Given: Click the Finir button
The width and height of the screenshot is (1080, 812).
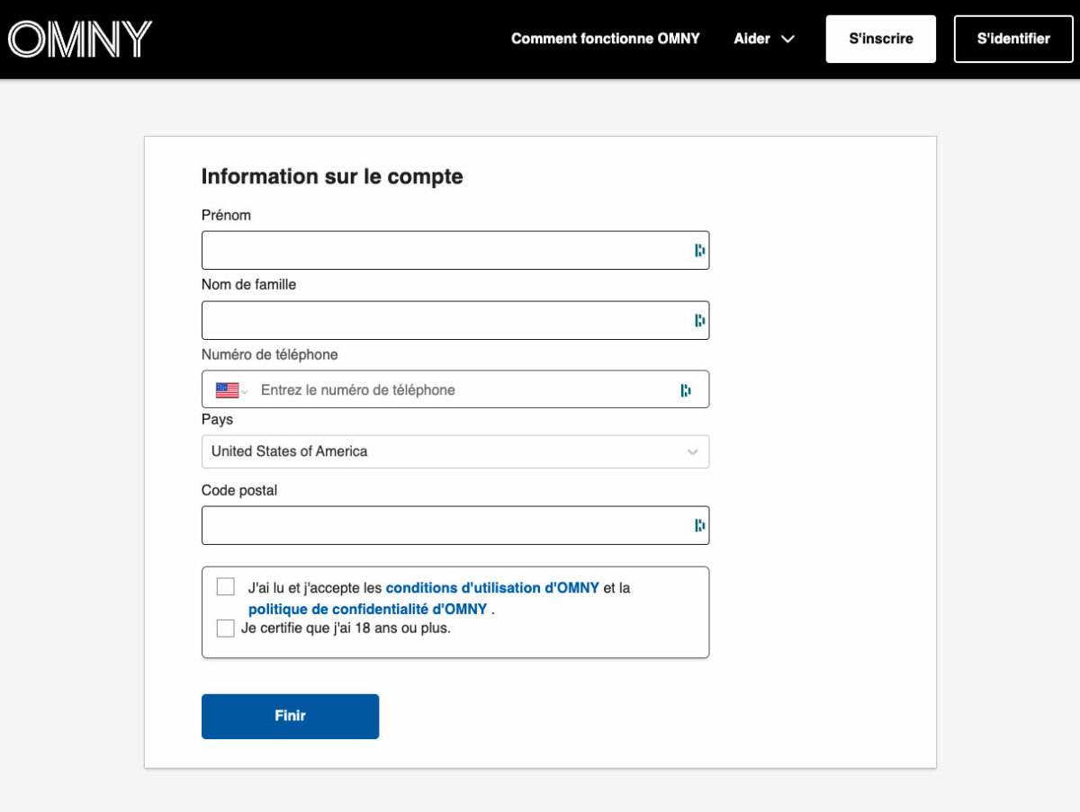Looking at the screenshot, I should point(290,716).
